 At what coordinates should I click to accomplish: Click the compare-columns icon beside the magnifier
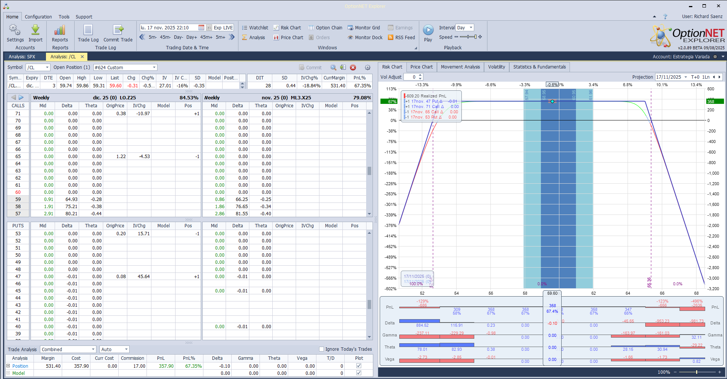point(343,67)
